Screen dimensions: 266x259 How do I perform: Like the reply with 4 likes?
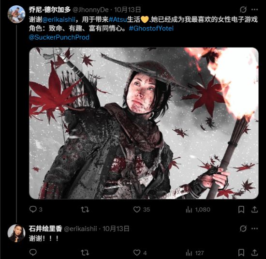click(x=140, y=253)
